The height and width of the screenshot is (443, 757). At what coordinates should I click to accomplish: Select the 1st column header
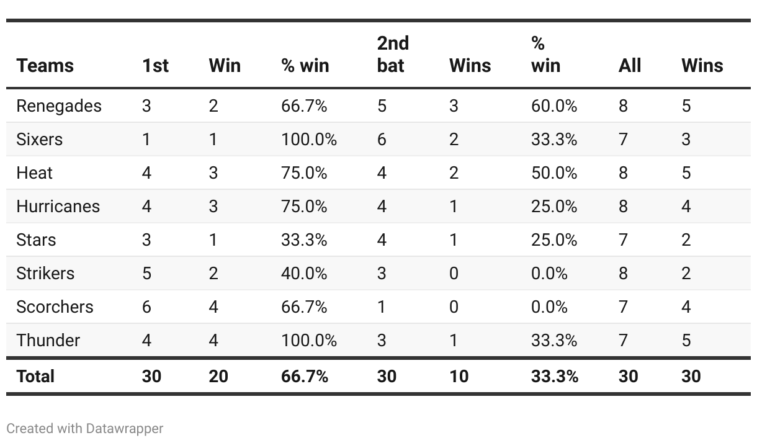click(155, 66)
